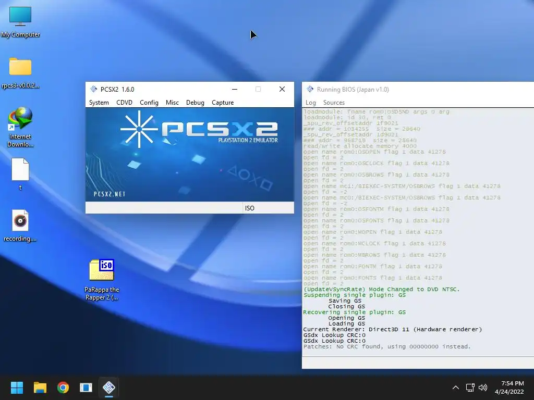Open the Windows Start menu
534x400 pixels.
click(17, 387)
